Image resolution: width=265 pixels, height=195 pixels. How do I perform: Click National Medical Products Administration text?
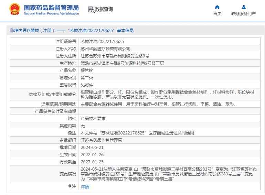[x=51, y=13]
